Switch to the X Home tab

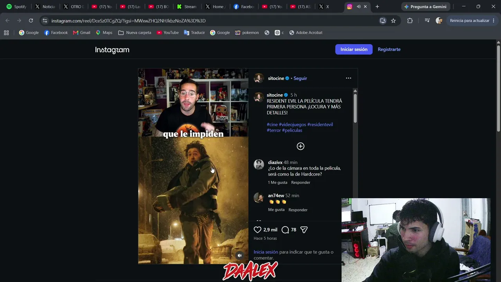pyautogui.click(x=215, y=7)
